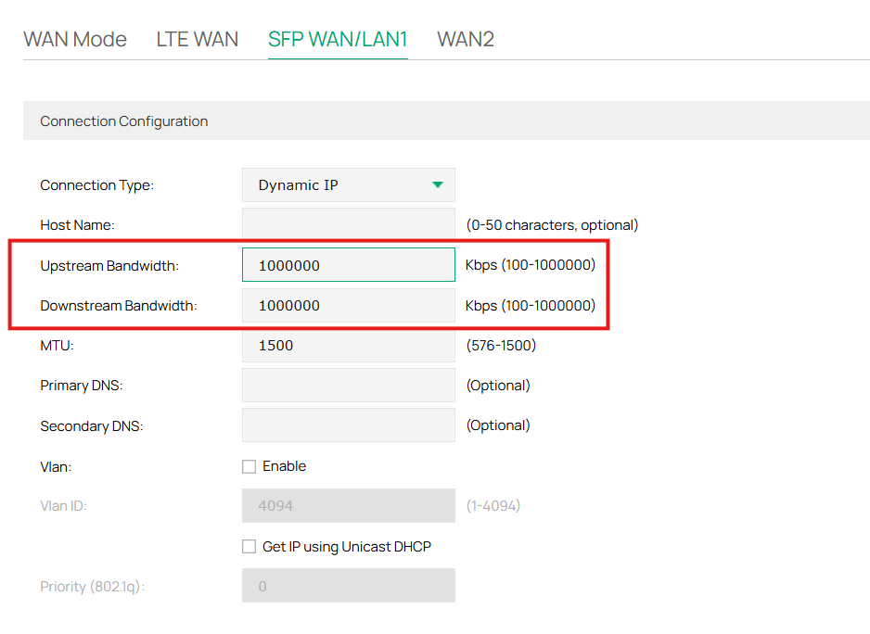Expand the Dynamic IP selection list
This screenshot has width=870, height=634.
348,184
